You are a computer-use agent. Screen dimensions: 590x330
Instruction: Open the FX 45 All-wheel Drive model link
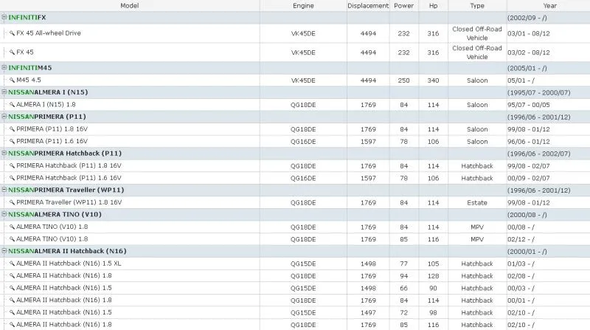pyautogui.click(x=49, y=33)
